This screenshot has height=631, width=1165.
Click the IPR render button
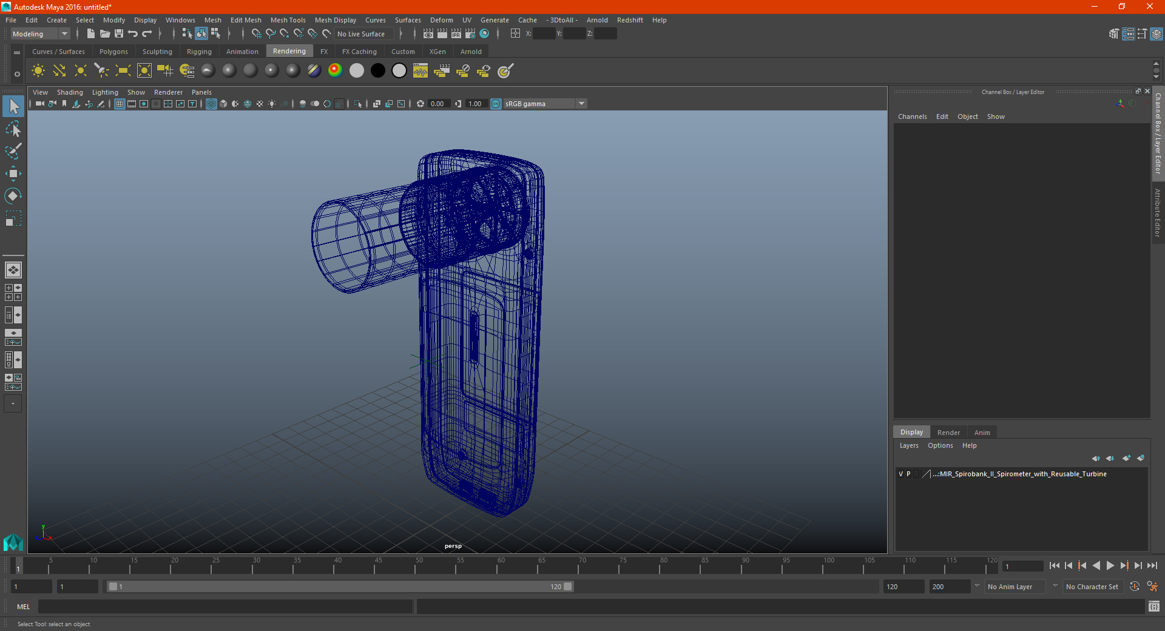(x=456, y=34)
